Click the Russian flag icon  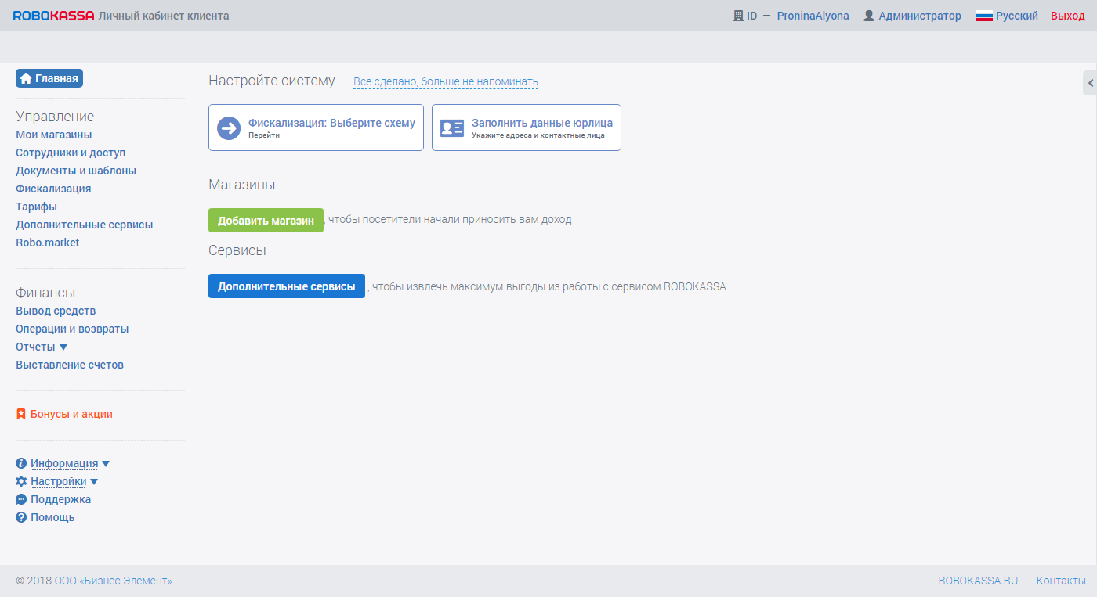(984, 16)
